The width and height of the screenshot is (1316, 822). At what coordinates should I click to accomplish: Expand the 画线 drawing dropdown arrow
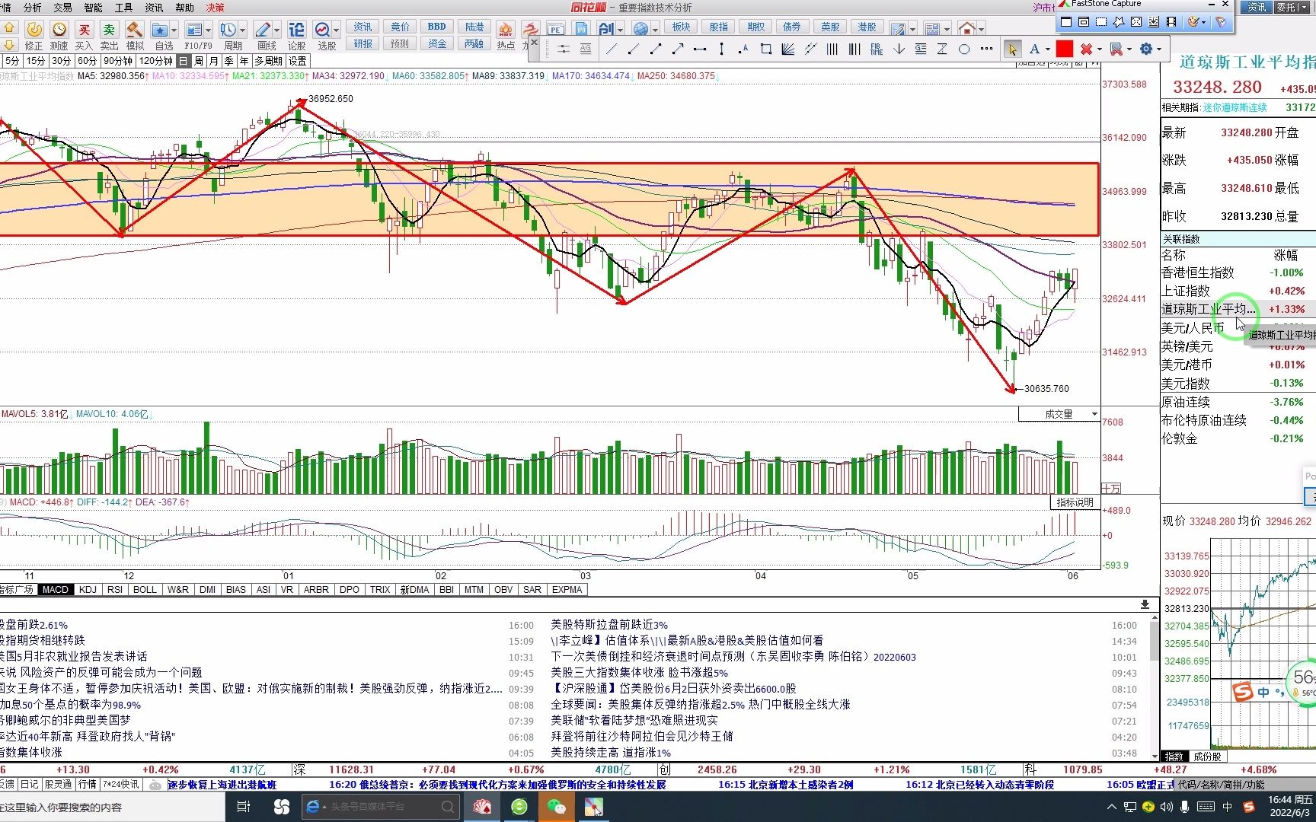pos(276,30)
